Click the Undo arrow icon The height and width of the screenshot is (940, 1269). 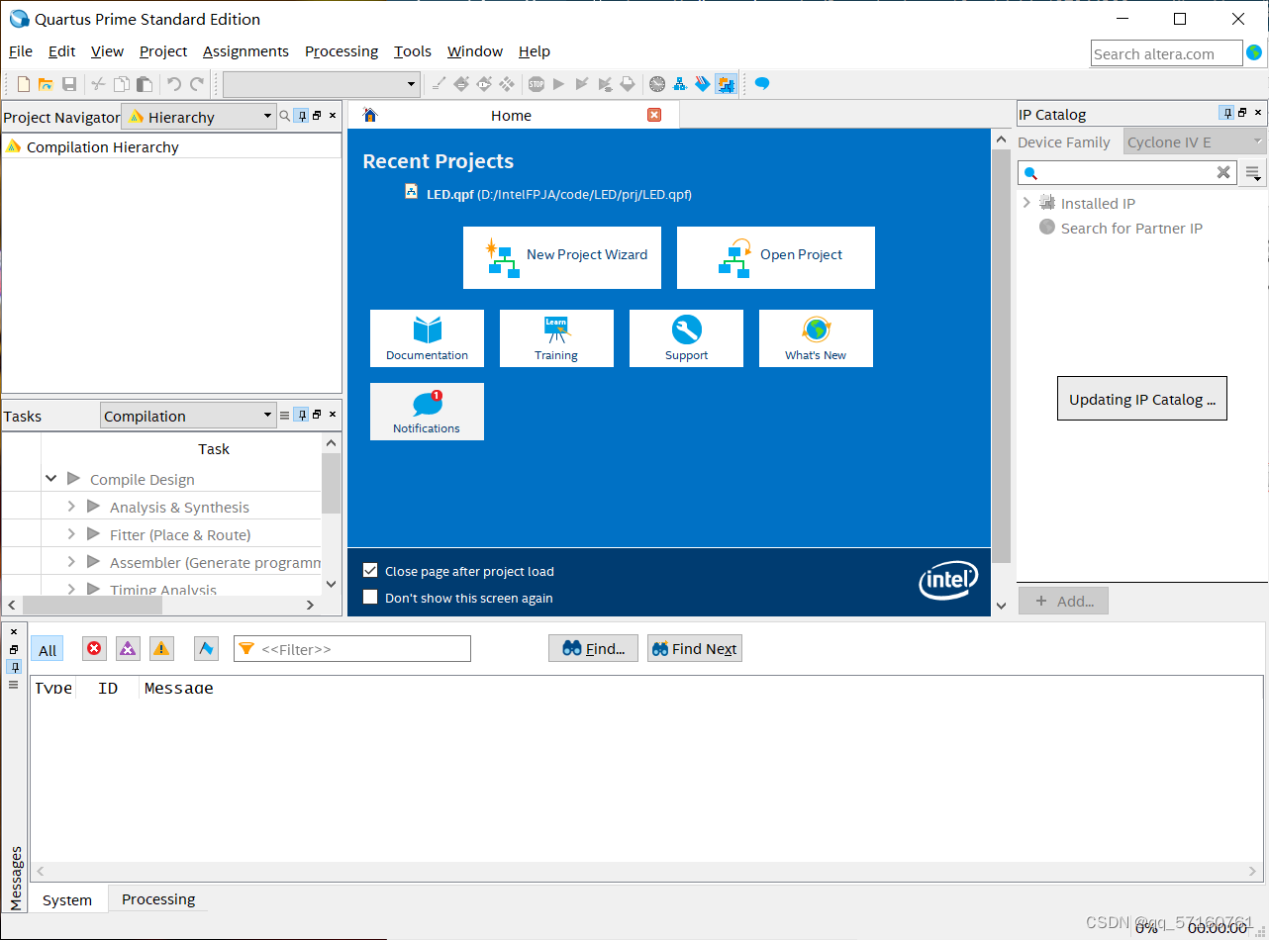[x=174, y=84]
